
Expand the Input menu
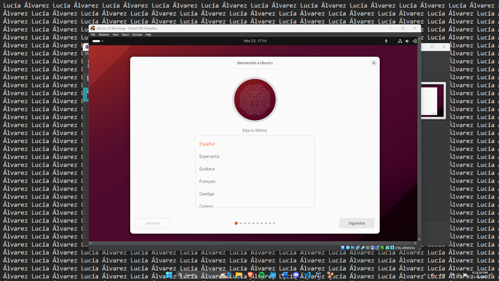pyautogui.click(x=125, y=35)
